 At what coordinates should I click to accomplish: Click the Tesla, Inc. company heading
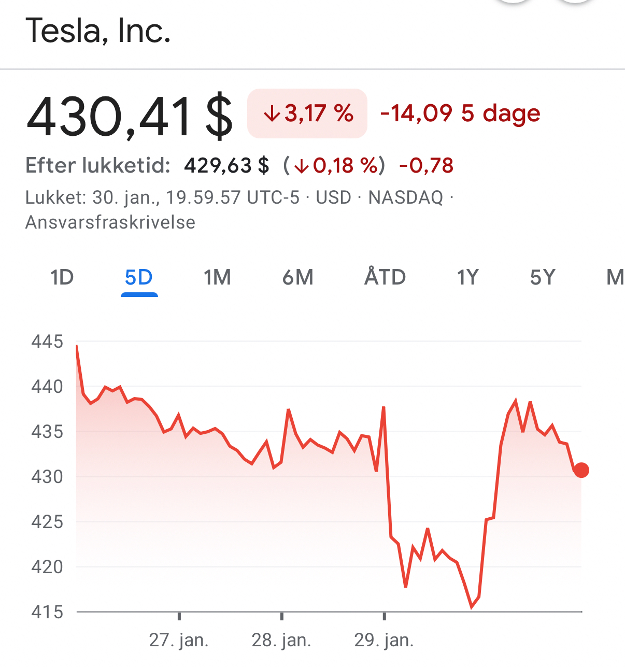(x=98, y=31)
